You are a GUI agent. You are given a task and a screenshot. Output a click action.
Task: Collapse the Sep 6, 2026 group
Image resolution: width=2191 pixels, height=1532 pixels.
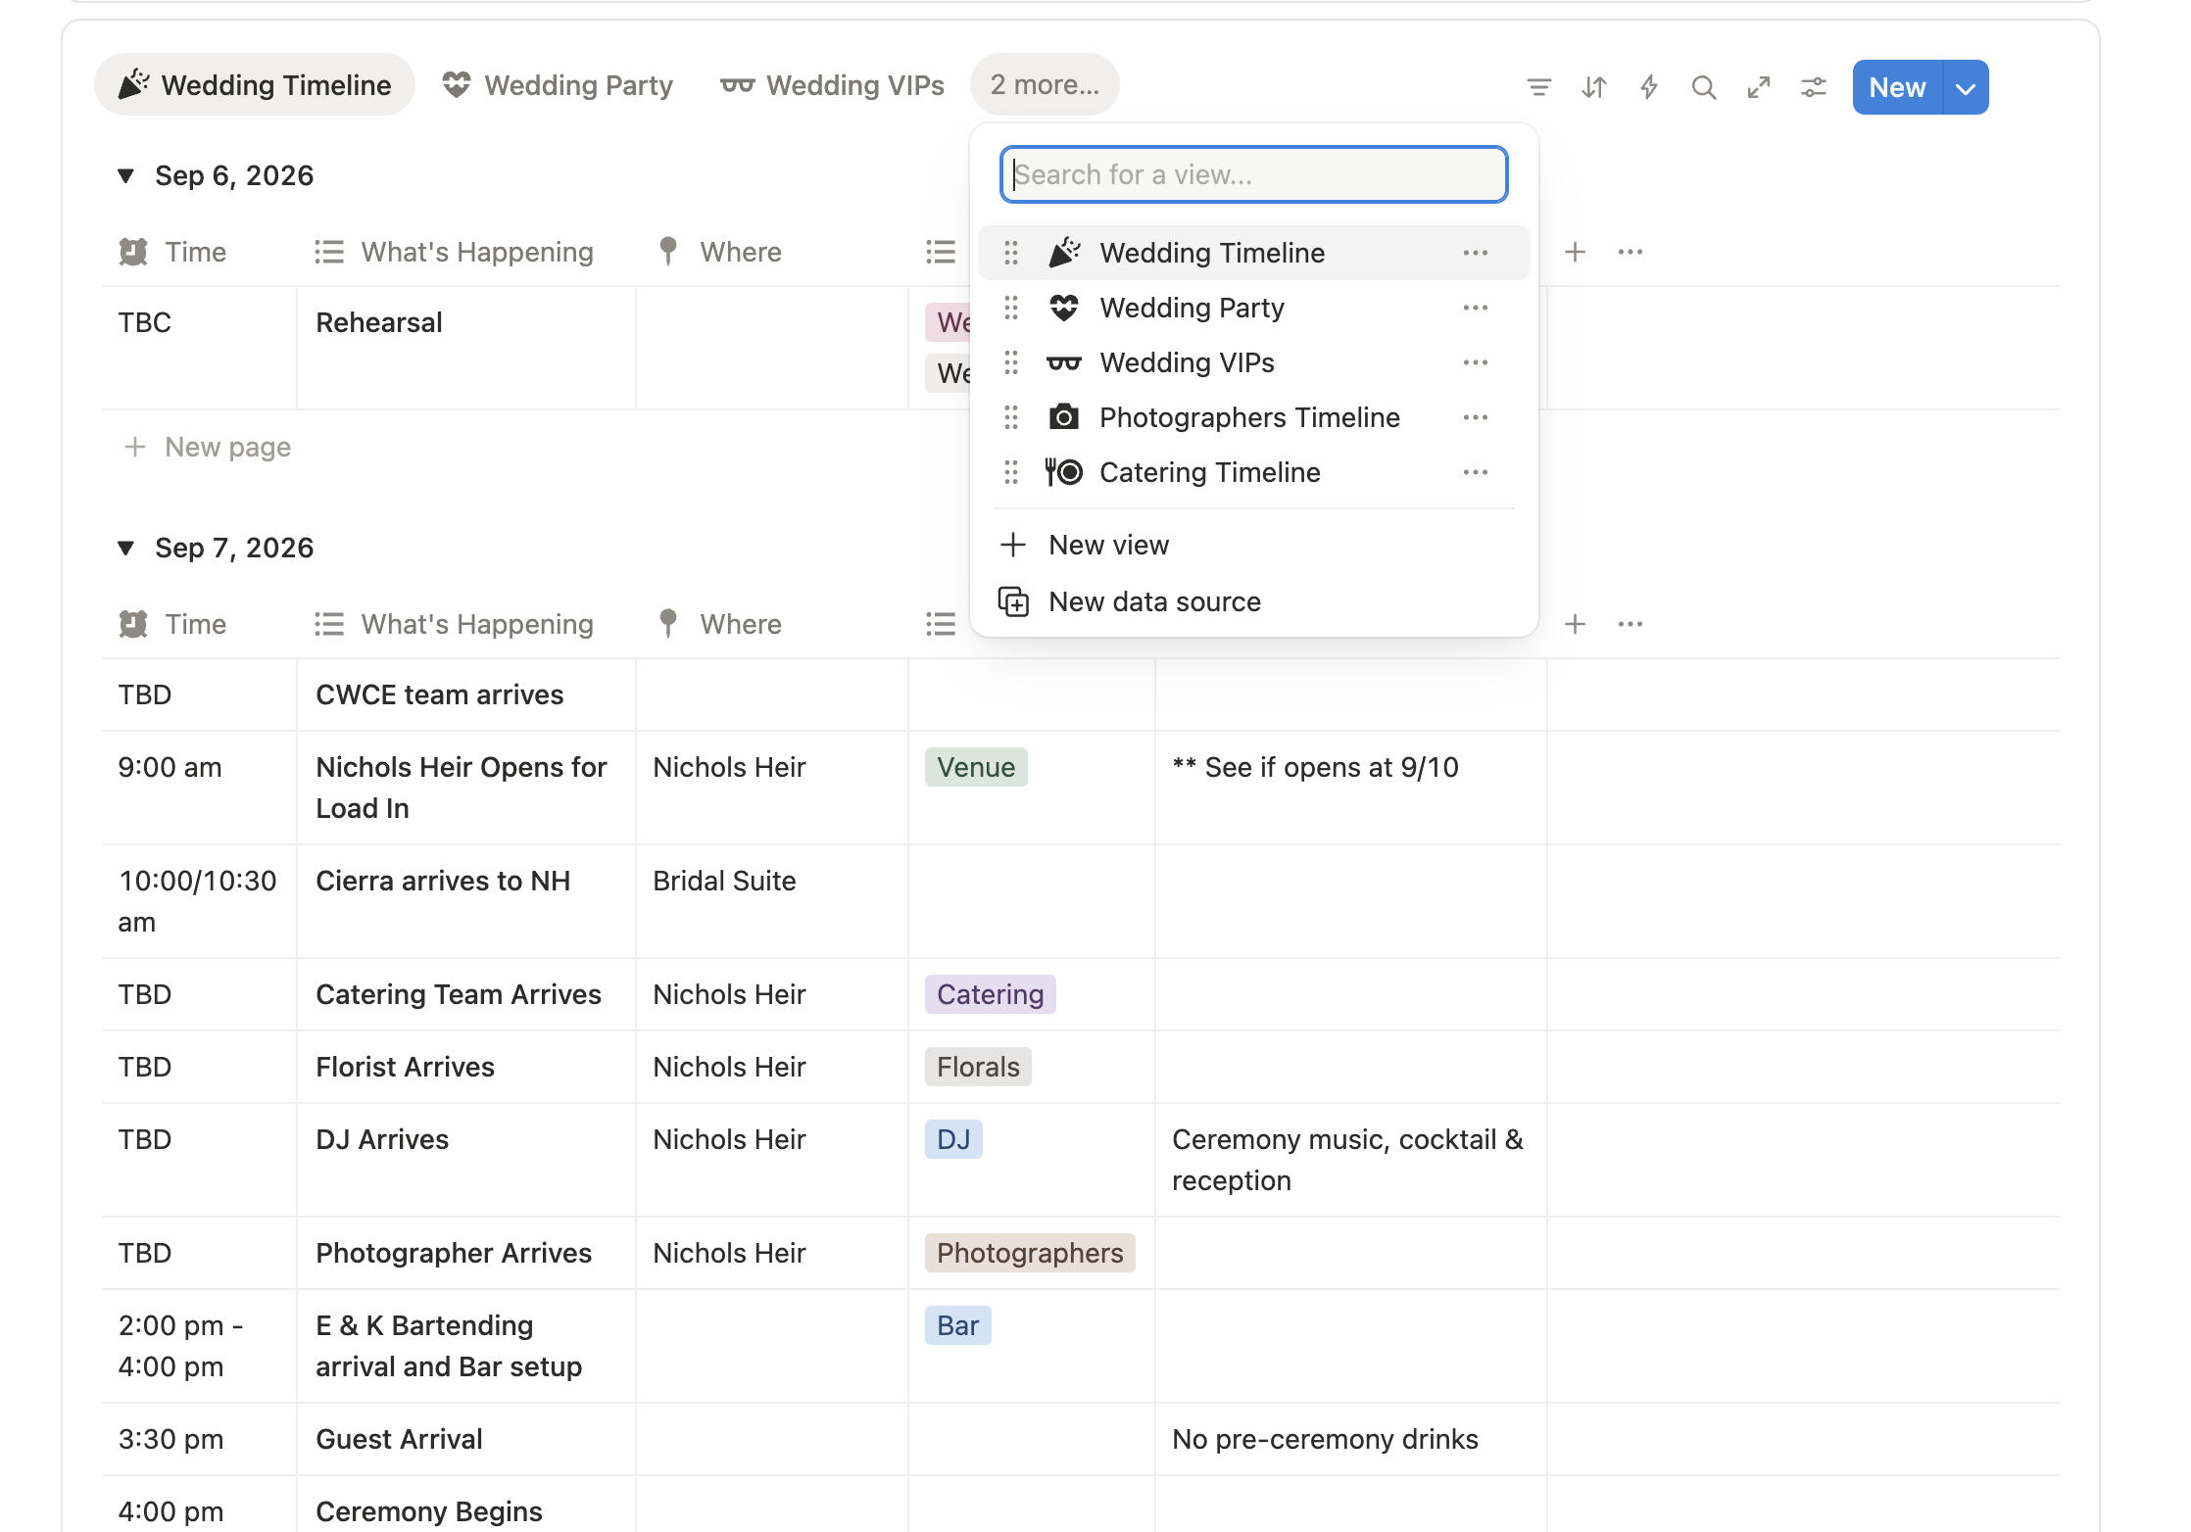click(125, 174)
